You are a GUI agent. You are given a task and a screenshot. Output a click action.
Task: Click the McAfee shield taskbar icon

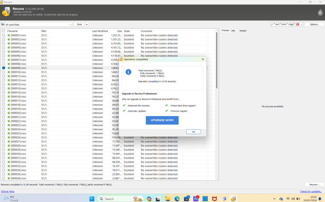pos(215,199)
